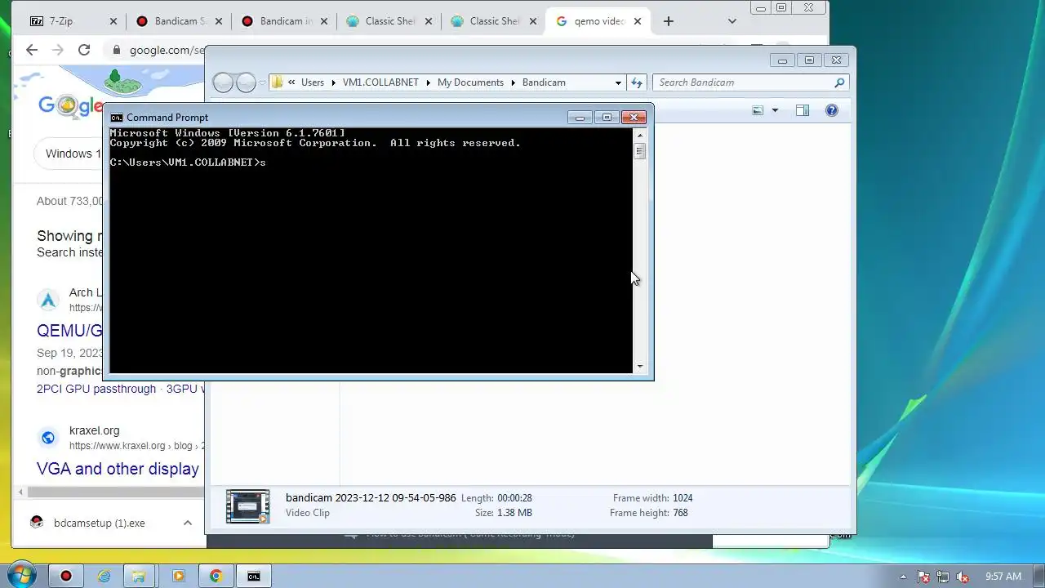Show hidden system tray icons

(903, 577)
